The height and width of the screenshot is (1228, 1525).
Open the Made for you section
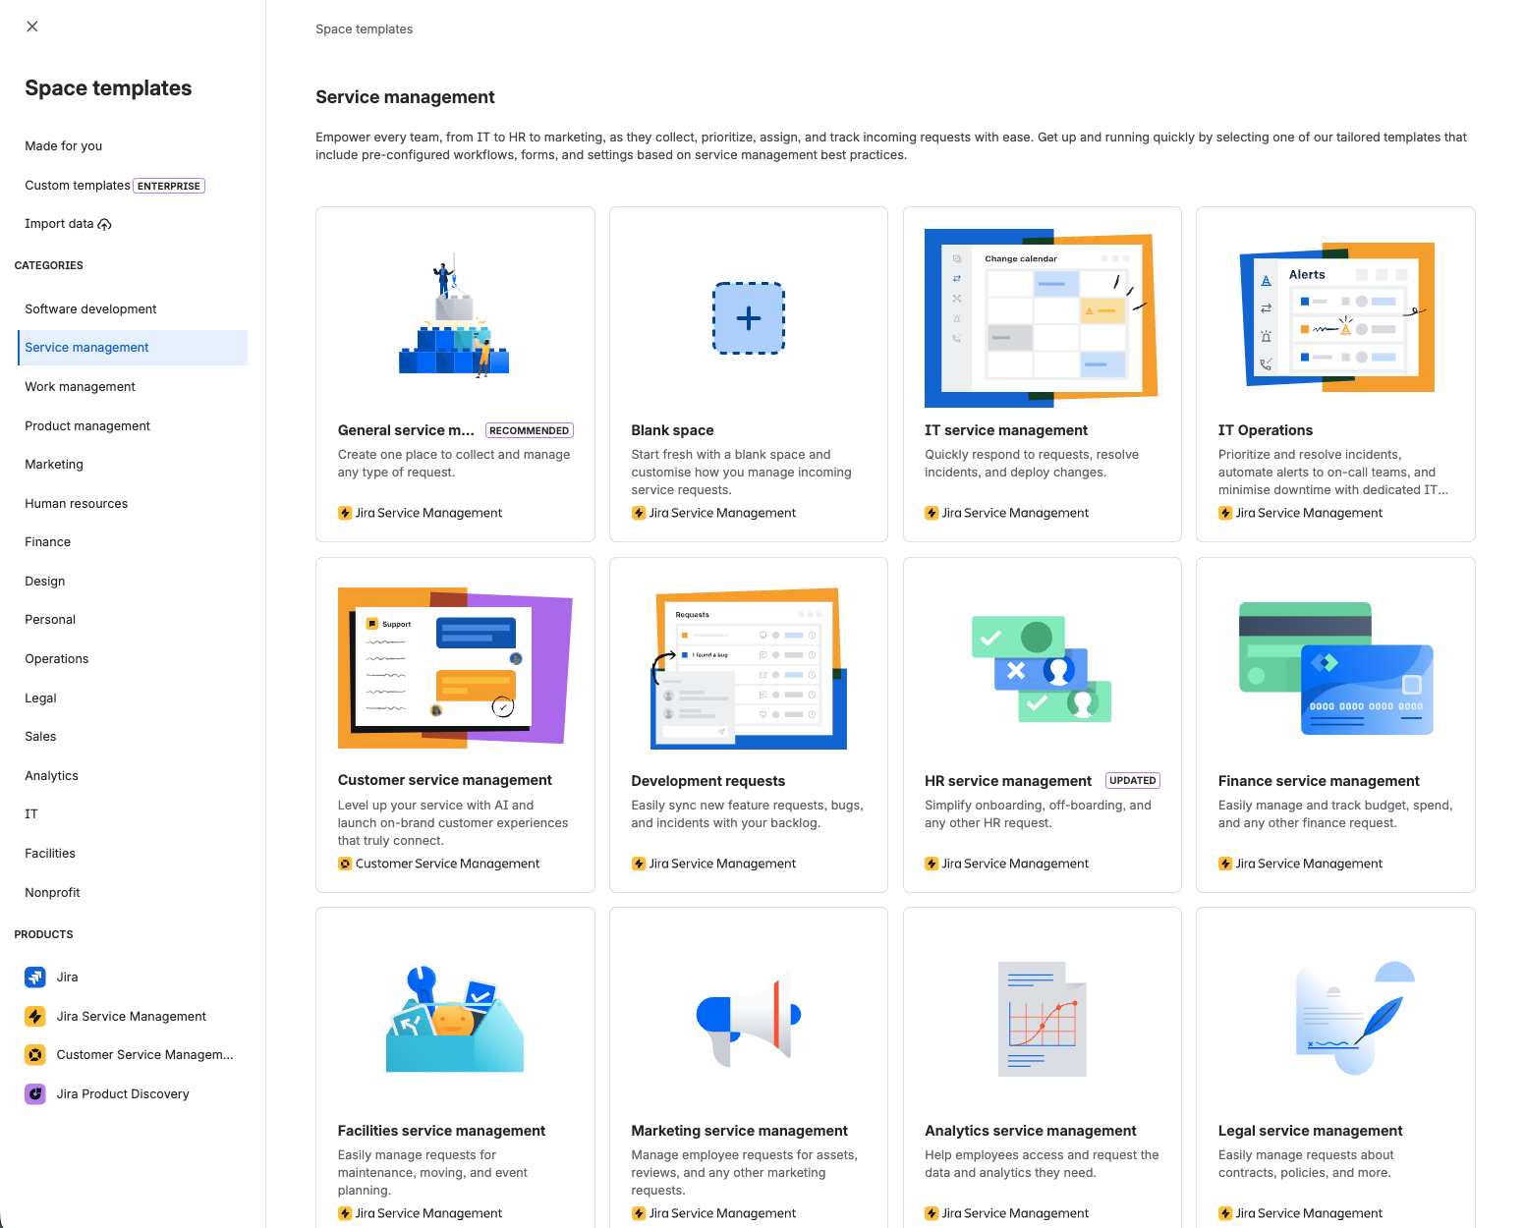(x=63, y=145)
